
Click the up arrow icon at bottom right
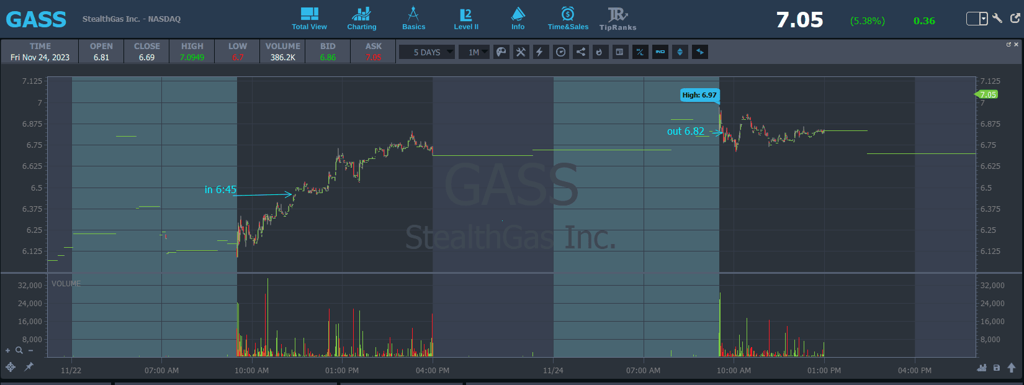click(x=1012, y=368)
